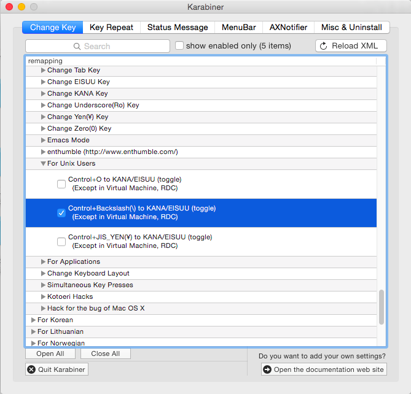Expand For Korean group
Screen dimensions: 411x394
[x=33, y=320]
